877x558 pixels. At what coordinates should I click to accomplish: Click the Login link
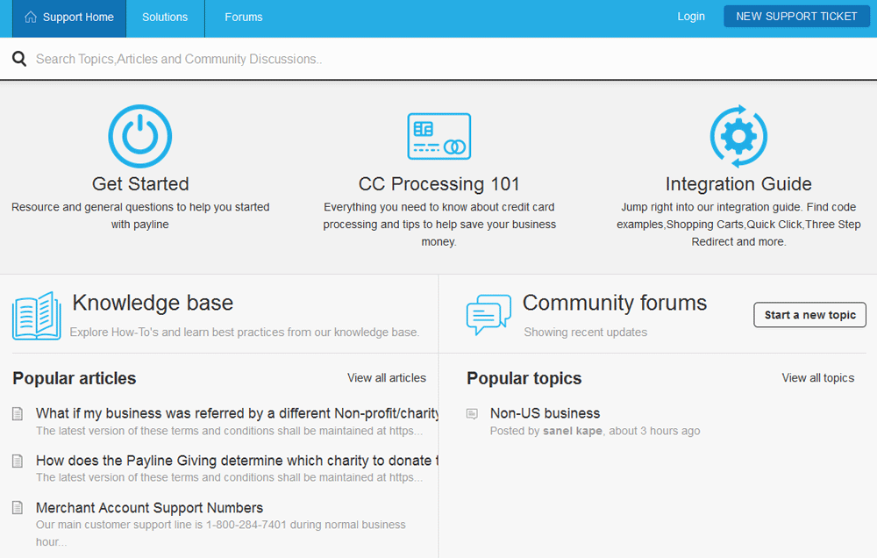691,17
